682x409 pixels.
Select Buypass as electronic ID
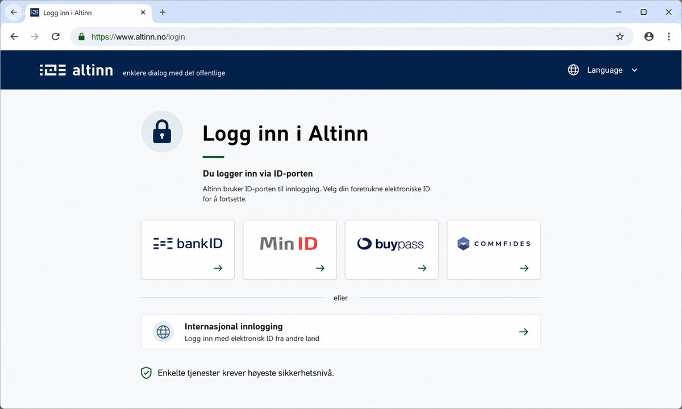coord(392,250)
